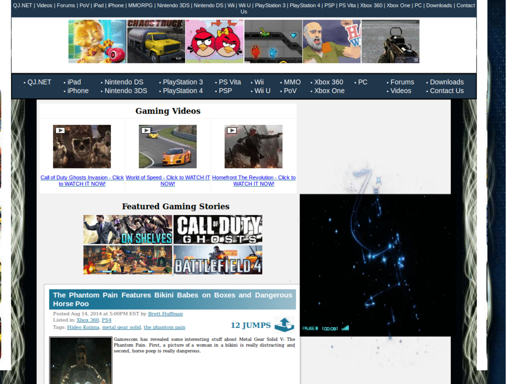Open Nintendo 3DS in main navigation
The height and width of the screenshot is (384, 512).
tap(125, 91)
